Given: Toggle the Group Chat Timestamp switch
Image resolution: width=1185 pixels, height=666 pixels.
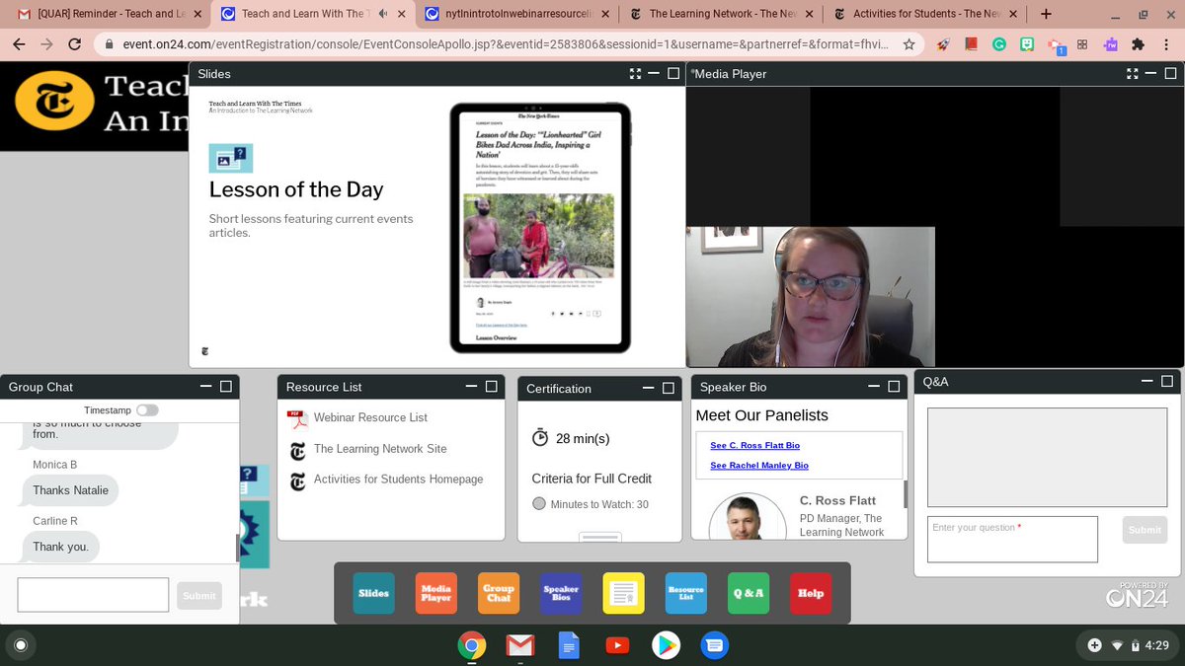Looking at the screenshot, I should 147,409.
